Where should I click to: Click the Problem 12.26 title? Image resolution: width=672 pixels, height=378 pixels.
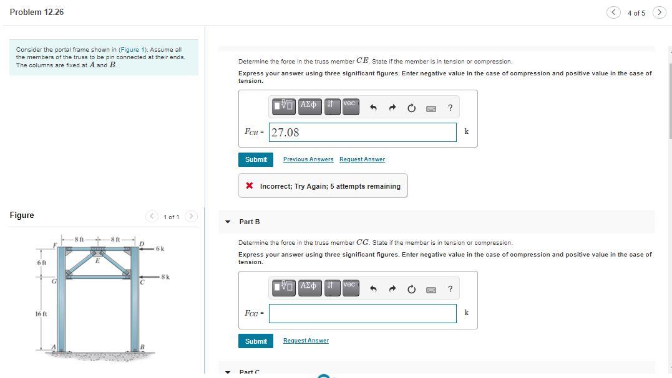37,12
